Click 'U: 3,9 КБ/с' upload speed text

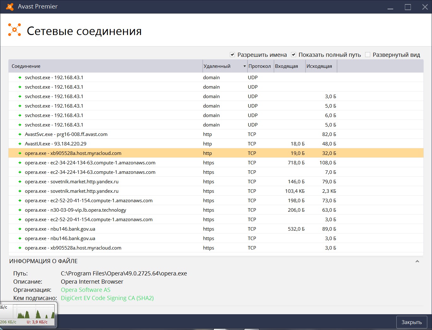tap(37, 322)
